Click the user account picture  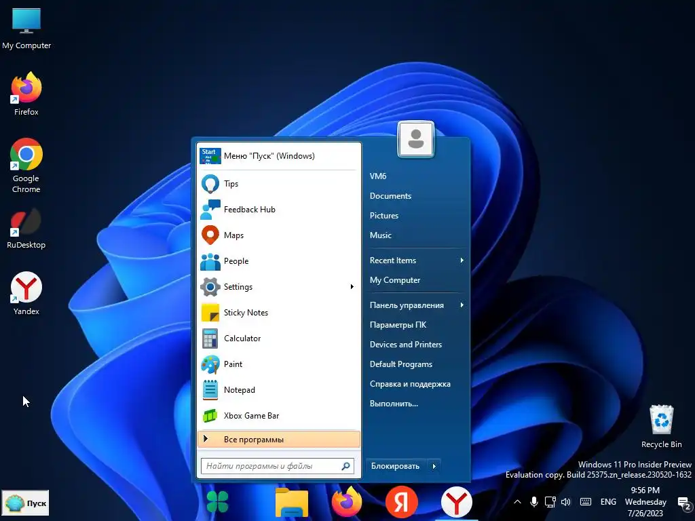416,139
